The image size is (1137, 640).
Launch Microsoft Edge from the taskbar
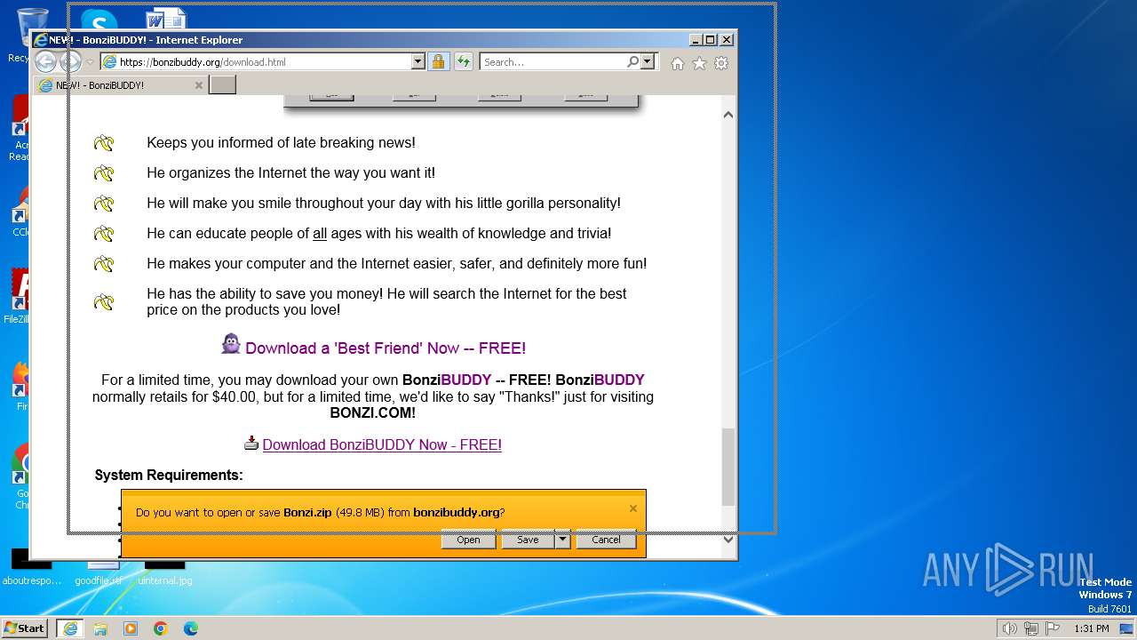191,628
